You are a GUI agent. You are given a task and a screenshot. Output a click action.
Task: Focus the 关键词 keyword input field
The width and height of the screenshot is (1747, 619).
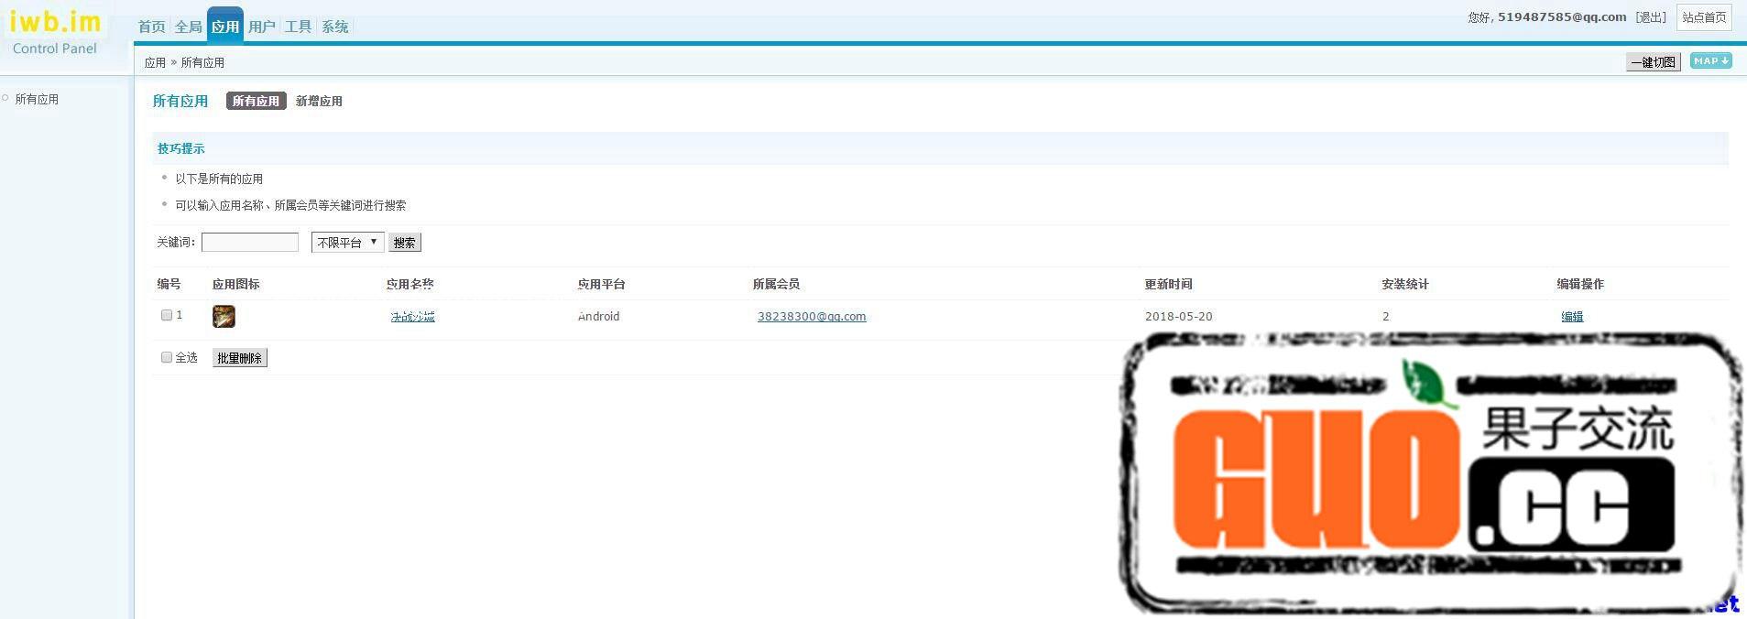tap(249, 243)
